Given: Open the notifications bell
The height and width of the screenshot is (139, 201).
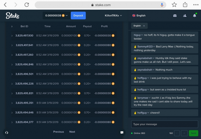Looking at the screenshot, I should pos(194,16).
